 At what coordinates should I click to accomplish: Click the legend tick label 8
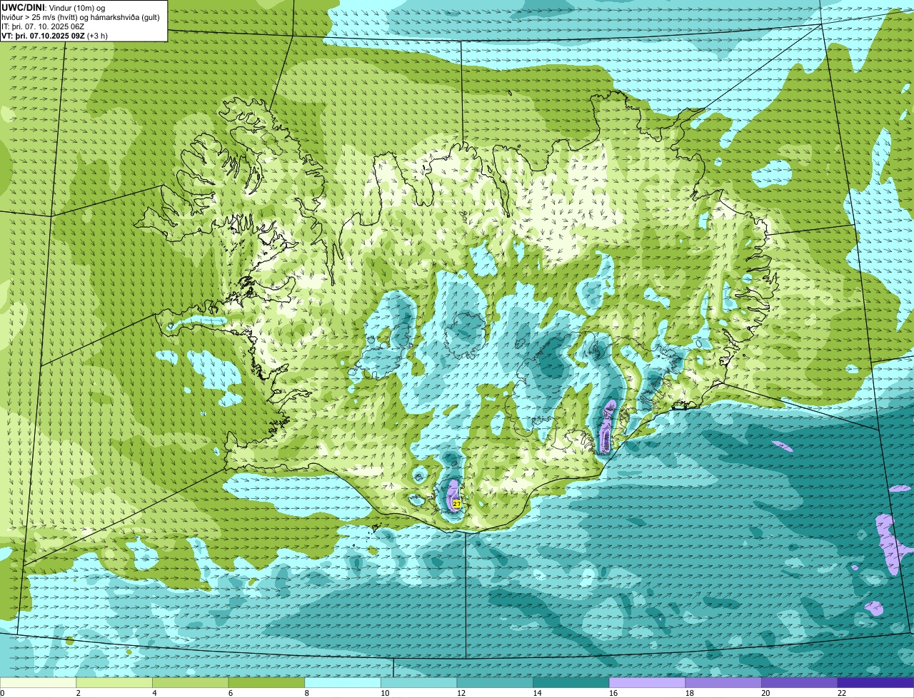click(306, 693)
